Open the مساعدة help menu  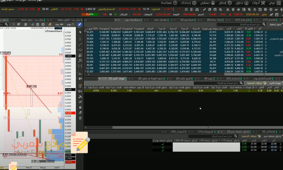[x=169, y=3]
